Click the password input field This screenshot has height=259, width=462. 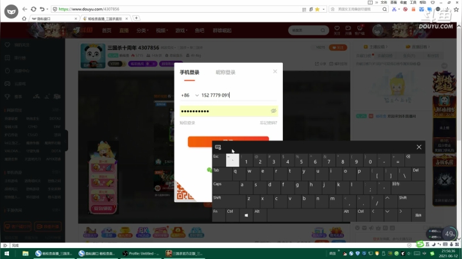click(228, 111)
